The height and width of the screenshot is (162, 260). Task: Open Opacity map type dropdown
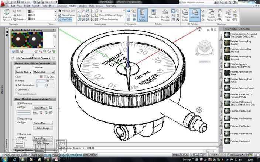(x=42, y=123)
